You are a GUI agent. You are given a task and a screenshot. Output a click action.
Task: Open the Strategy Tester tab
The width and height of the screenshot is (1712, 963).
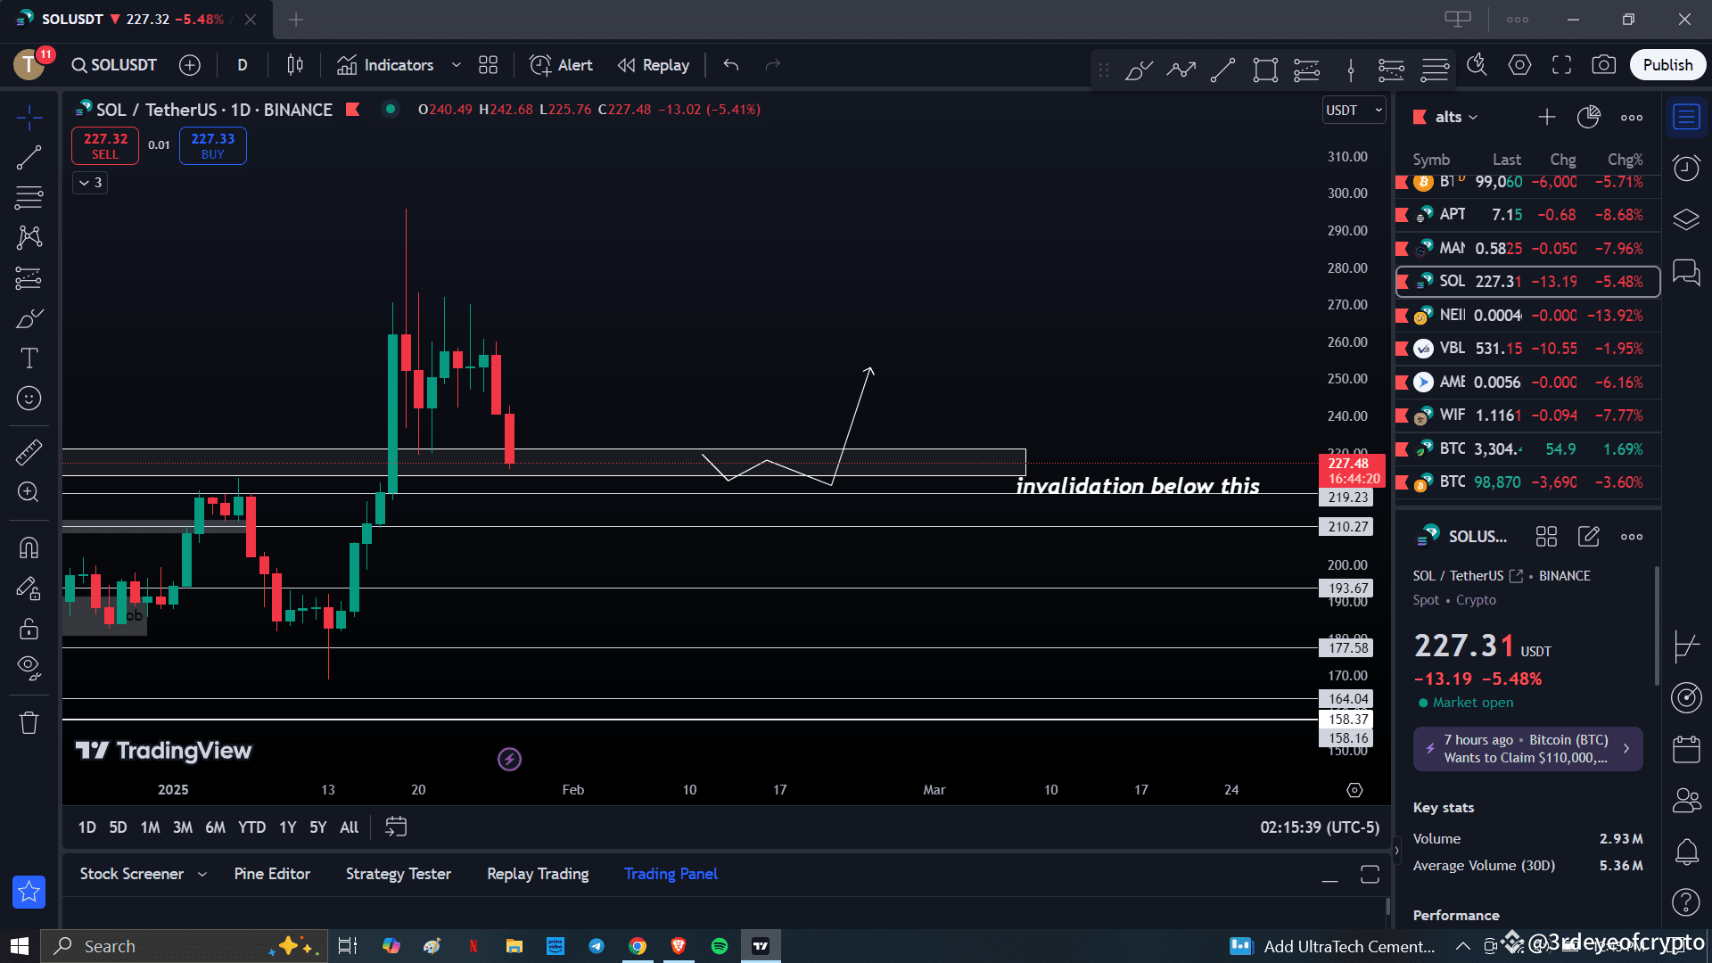(x=398, y=874)
